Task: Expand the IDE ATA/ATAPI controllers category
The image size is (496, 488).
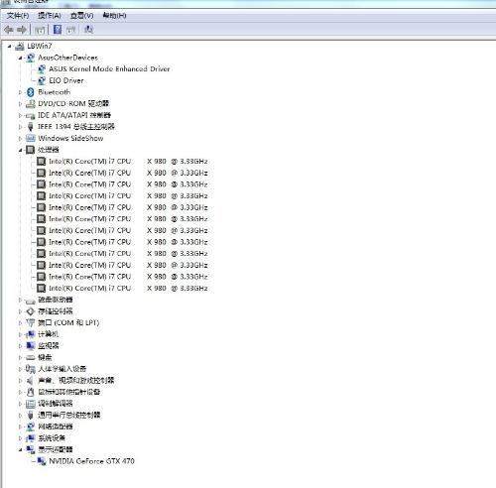Action: pyautogui.click(x=20, y=115)
